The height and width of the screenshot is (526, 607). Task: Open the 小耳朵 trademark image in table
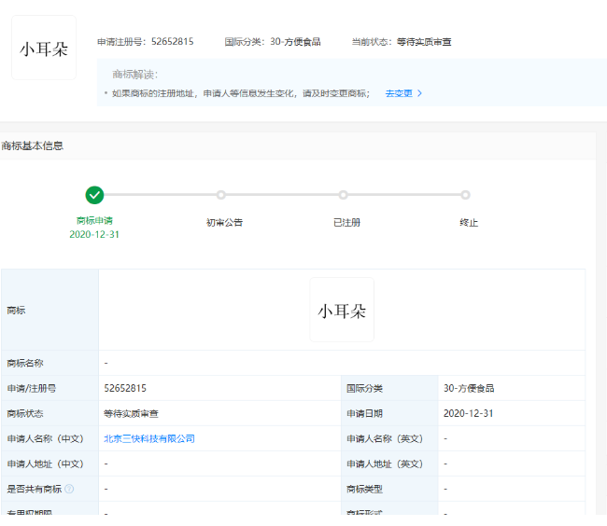342,310
